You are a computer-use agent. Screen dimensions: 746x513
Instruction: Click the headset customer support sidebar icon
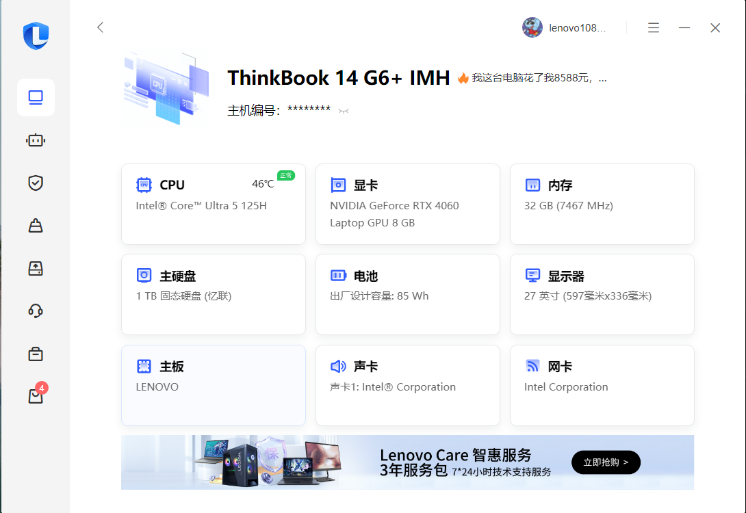[36, 311]
